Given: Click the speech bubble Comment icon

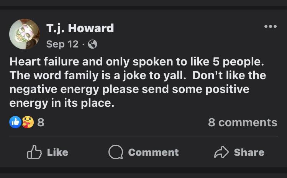Looking at the screenshot, I should coord(115,152).
